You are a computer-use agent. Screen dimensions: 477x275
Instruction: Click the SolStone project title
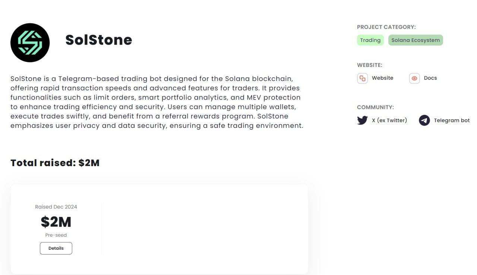pos(99,40)
